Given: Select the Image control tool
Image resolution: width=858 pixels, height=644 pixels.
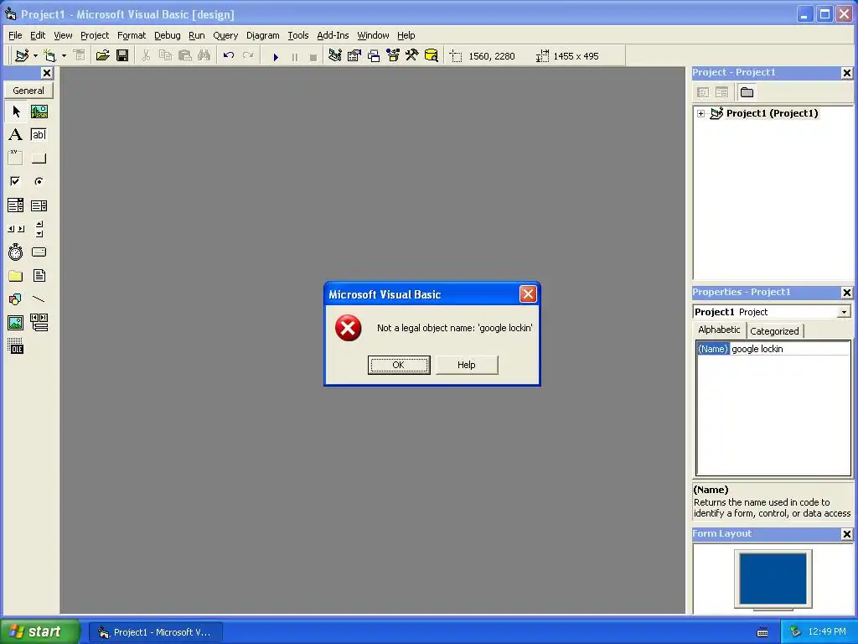Looking at the screenshot, I should 16,323.
